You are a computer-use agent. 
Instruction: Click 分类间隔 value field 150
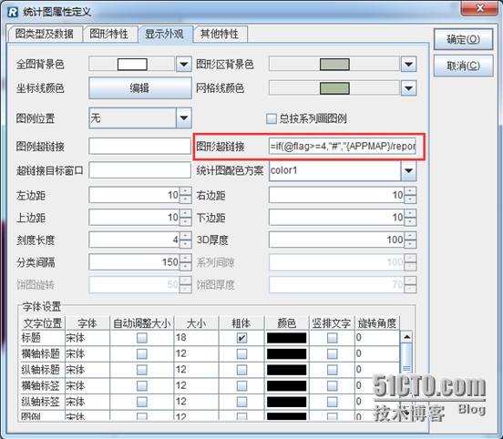135,262
